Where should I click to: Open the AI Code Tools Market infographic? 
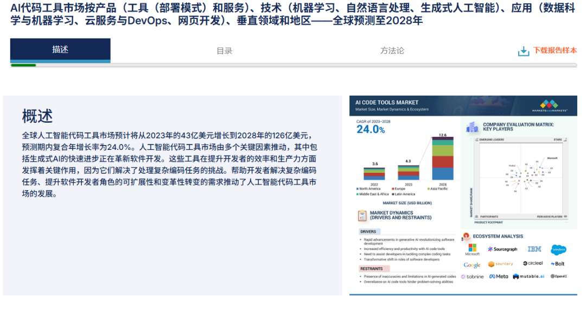pyautogui.click(x=463, y=195)
